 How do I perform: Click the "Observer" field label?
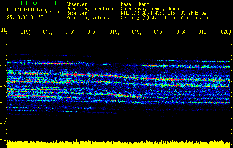[77, 4]
